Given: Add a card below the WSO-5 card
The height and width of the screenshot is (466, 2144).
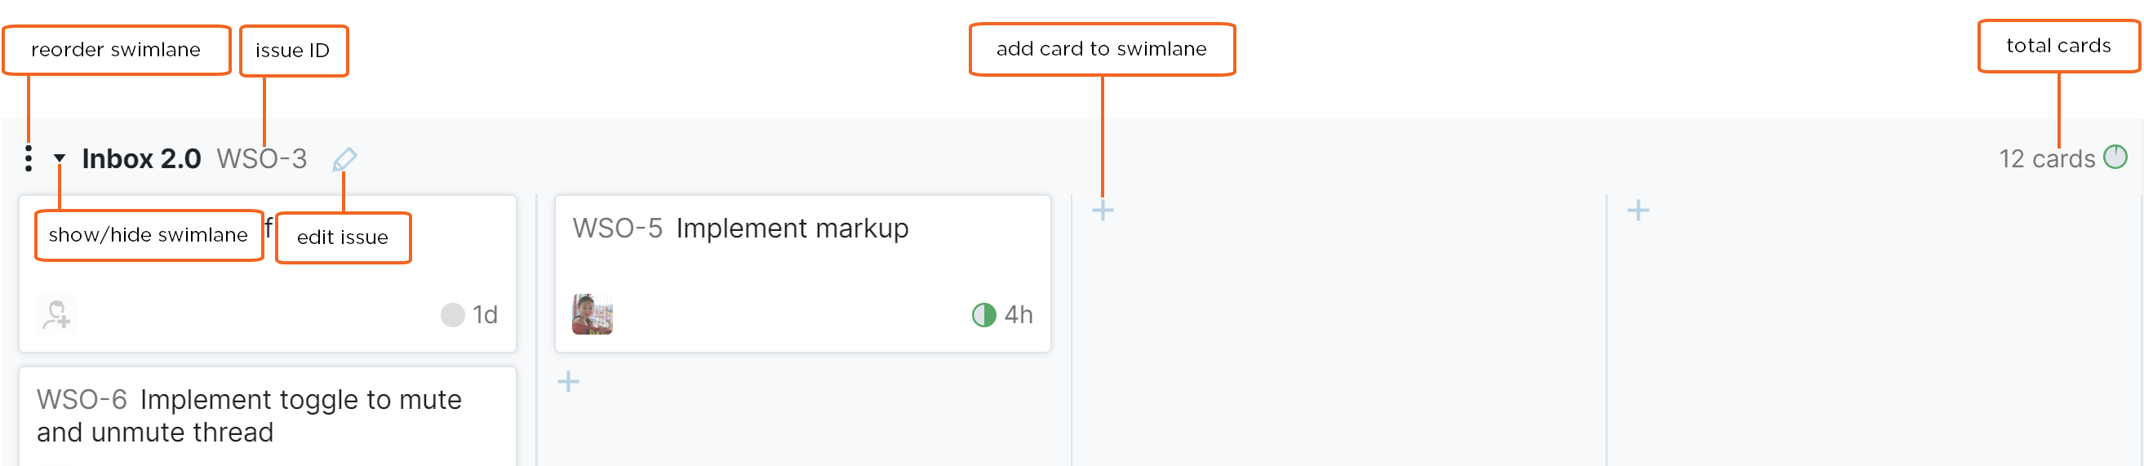Looking at the screenshot, I should click(x=569, y=382).
